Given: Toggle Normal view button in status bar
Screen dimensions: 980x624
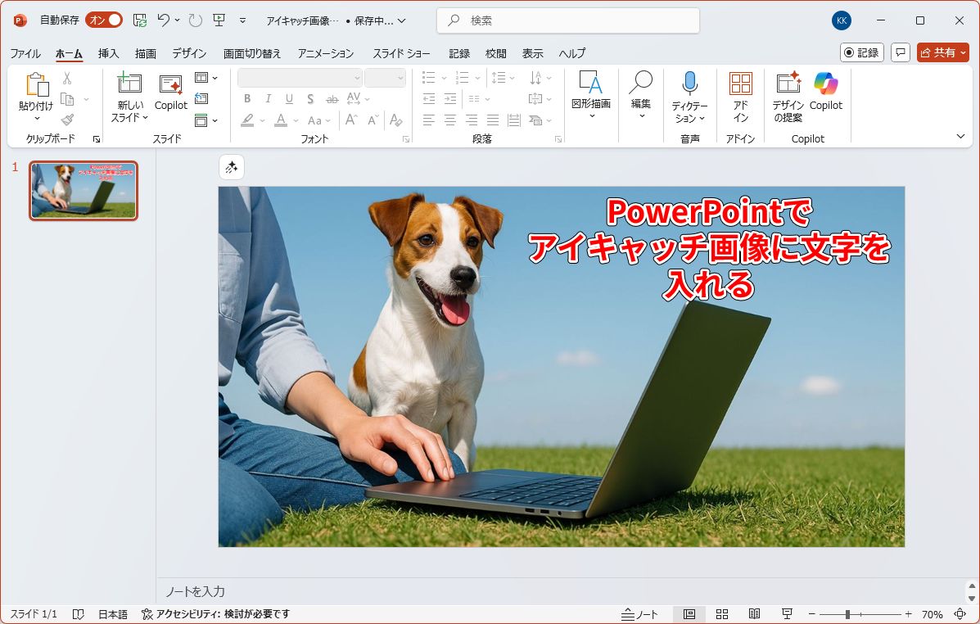Looking at the screenshot, I should [x=689, y=614].
